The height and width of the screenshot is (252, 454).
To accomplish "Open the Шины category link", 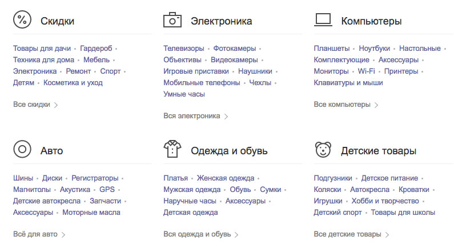I will tap(23, 178).
